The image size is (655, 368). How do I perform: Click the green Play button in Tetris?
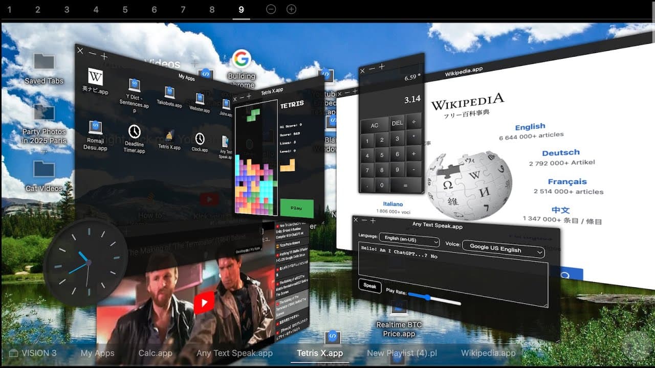(296, 208)
